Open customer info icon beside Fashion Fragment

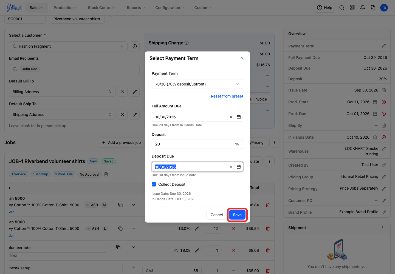click(x=135, y=46)
